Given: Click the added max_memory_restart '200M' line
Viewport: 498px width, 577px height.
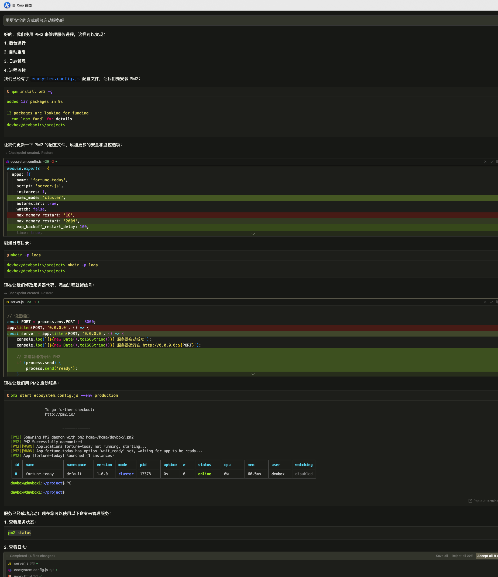Looking at the screenshot, I should pyautogui.click(x=252, y=221).
